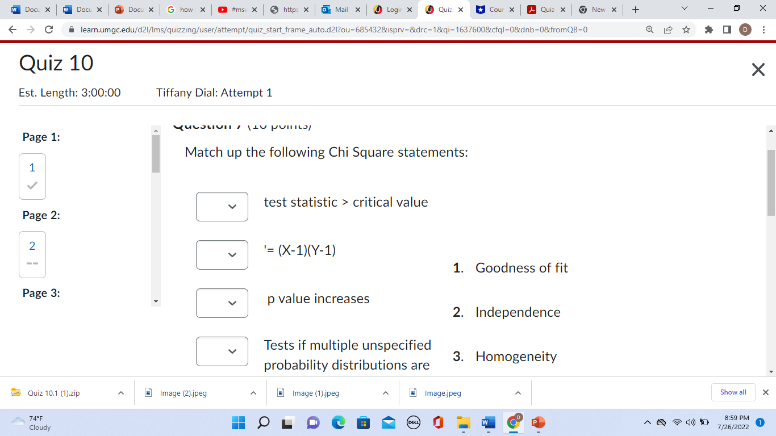
Task: Launch the Dell support app
Action: pos(413,422)
